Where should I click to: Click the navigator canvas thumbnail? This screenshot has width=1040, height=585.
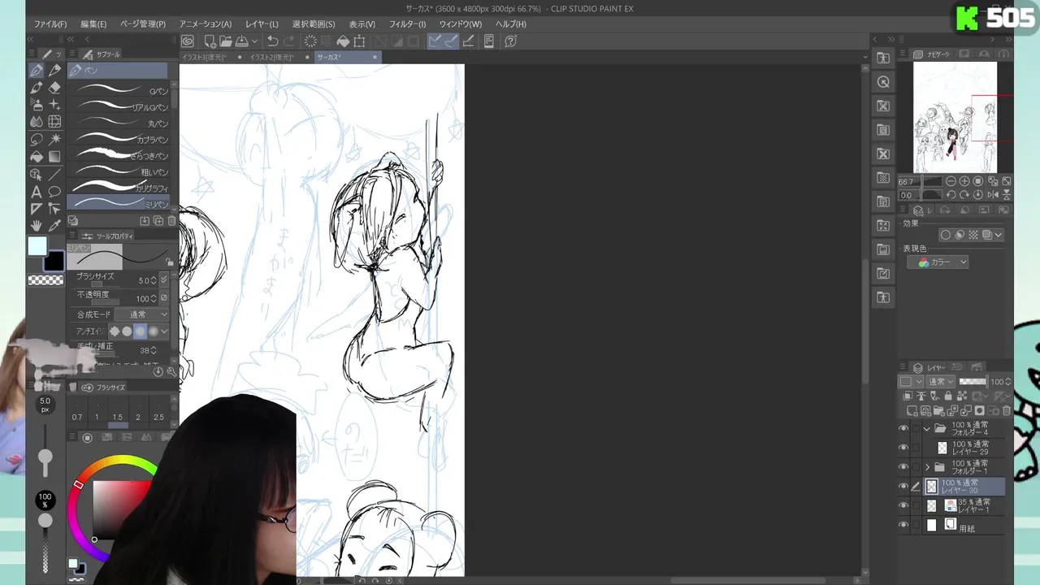coord(955,118)
